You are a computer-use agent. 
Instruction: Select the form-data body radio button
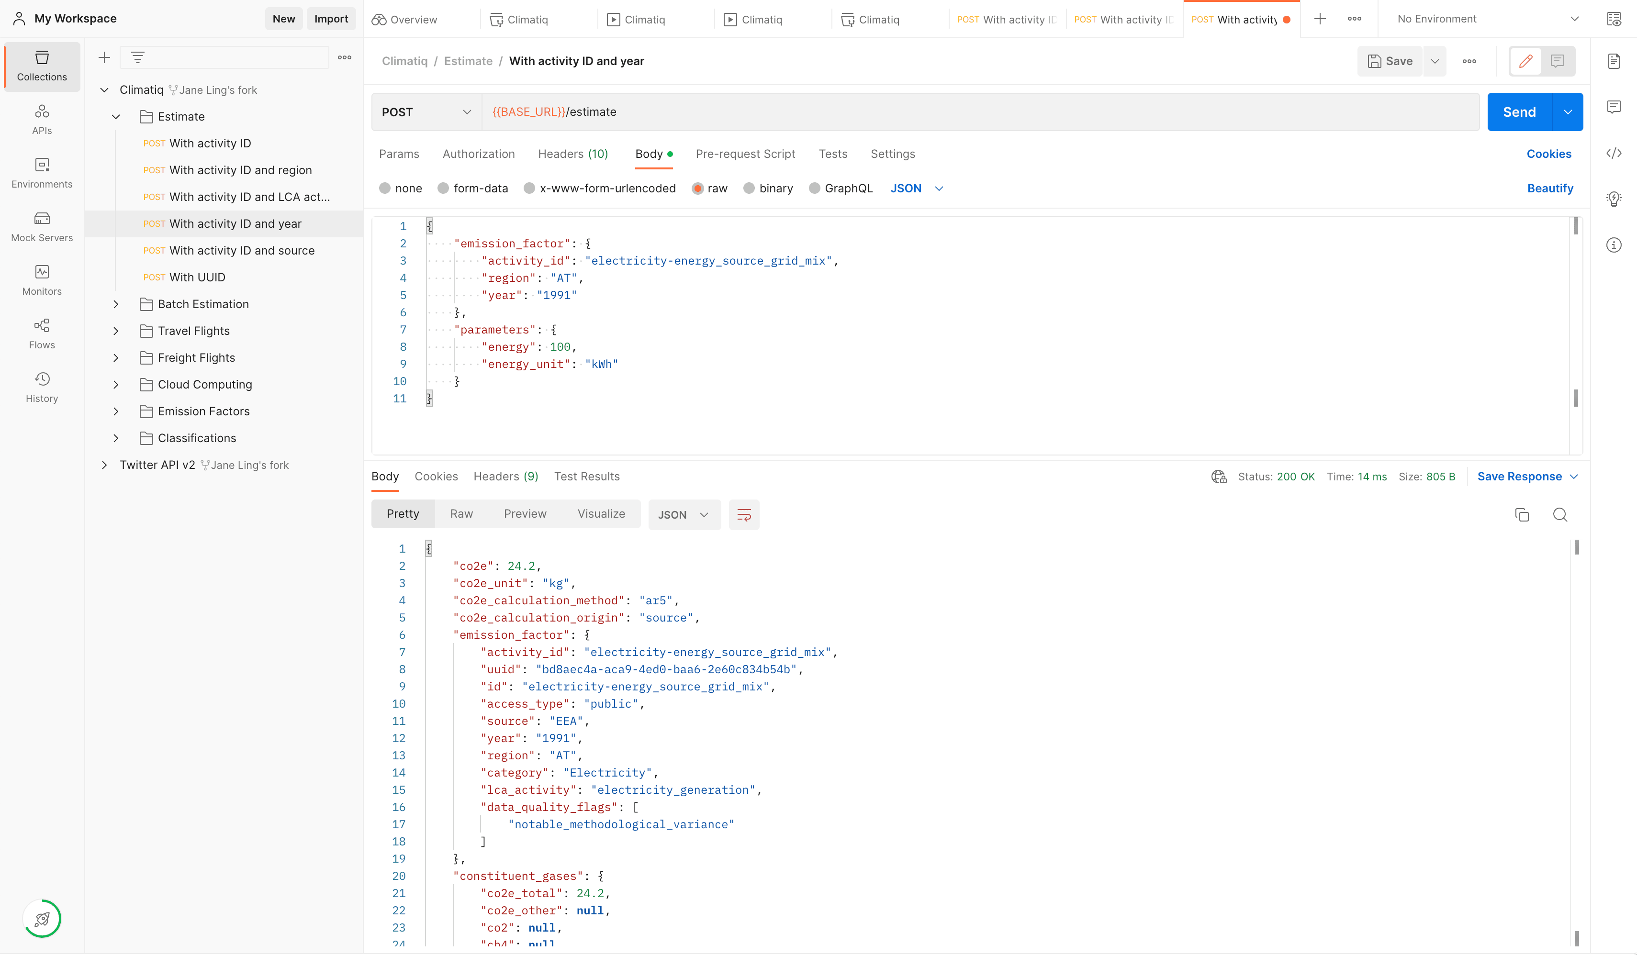444,189
